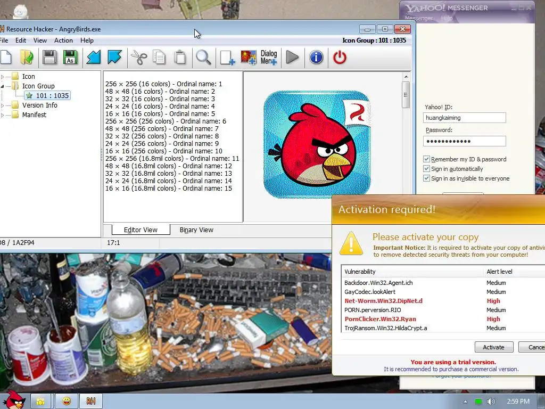This screenshot has height=409, width=545.
Task: Click line 16 × 16 (16.8mil colors) Ordinal 15
Action: [168, 188]
